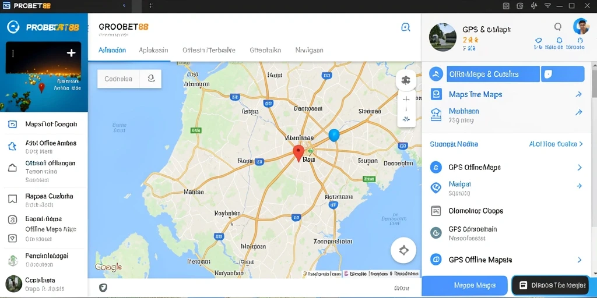Click the magnifier icon in the right panel header
597x298 pixels.
558,27
